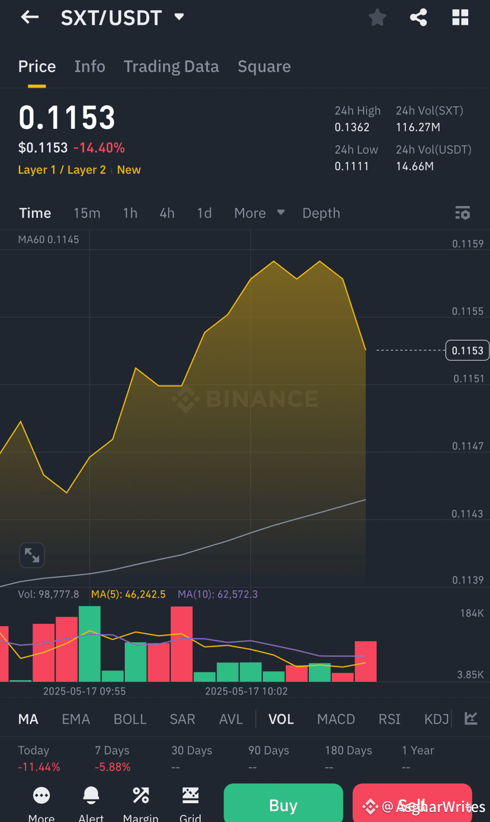The height and width of the screenshot is (822, 490).
Task: Switch to the Depth chart view
Action: click(321, 213)
